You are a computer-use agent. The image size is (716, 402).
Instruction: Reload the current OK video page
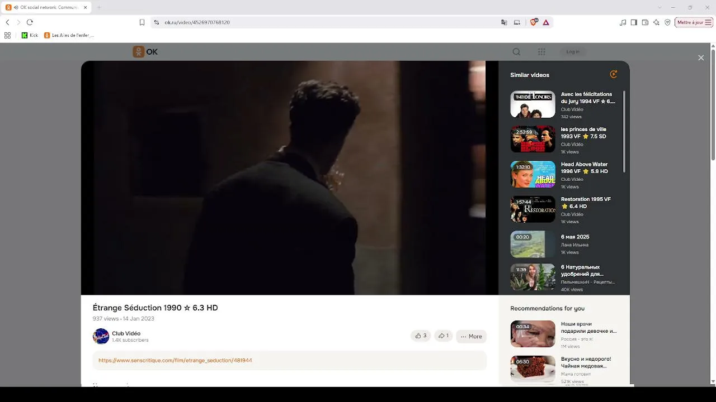pos(30,22)
